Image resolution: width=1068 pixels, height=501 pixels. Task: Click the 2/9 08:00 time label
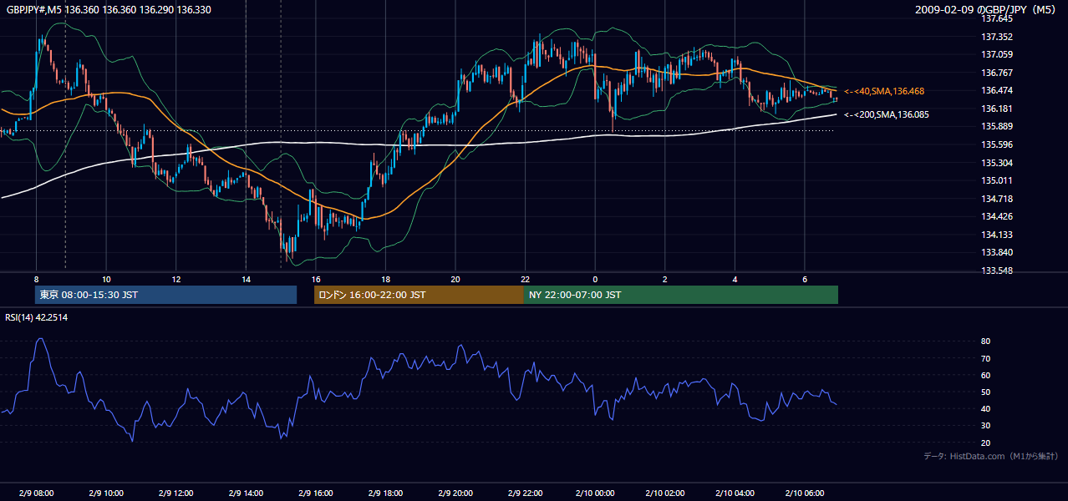36,493
